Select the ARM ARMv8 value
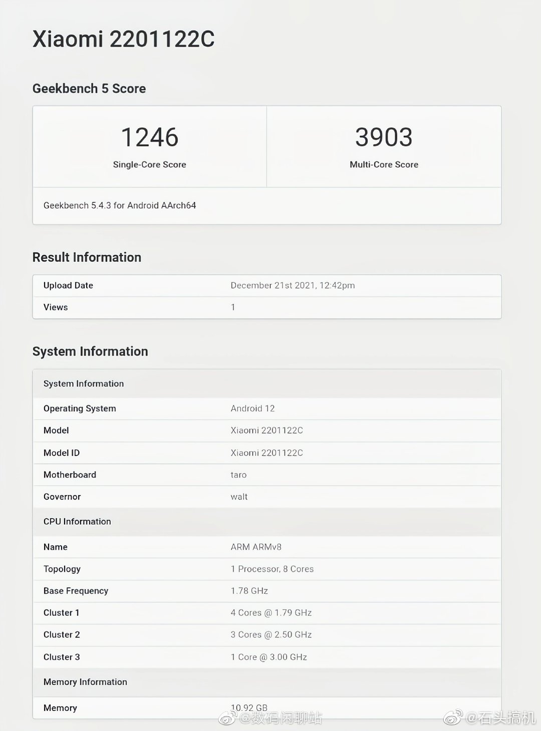This screenshot has width=541, height=731. [x=256, y=547]
